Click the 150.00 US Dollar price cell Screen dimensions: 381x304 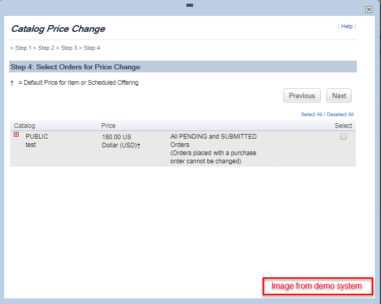[121, 141]
